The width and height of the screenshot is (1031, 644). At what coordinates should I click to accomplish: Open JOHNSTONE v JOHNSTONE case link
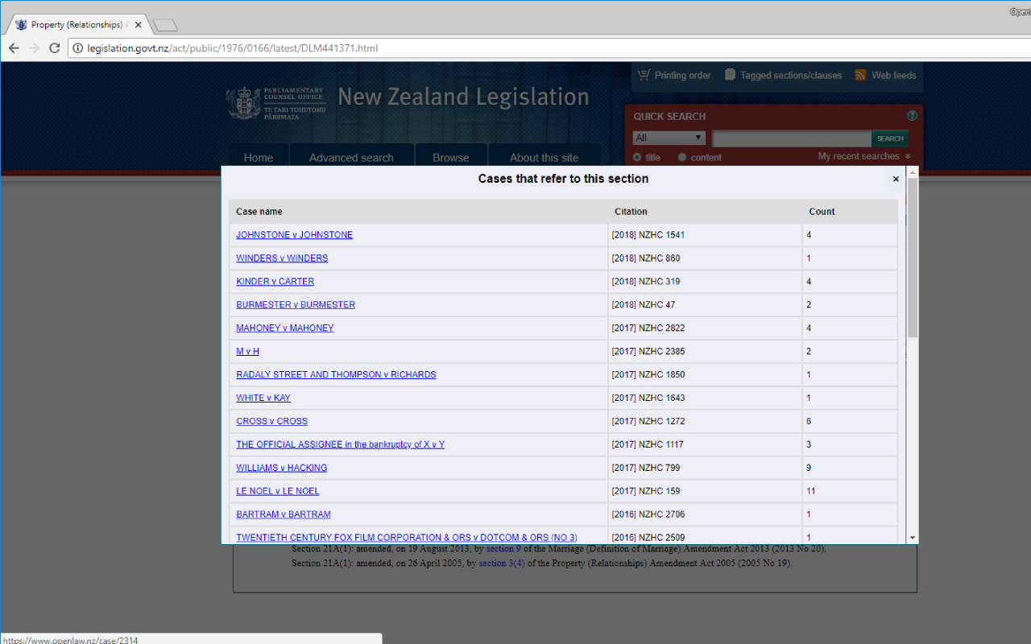click(294, 235)
